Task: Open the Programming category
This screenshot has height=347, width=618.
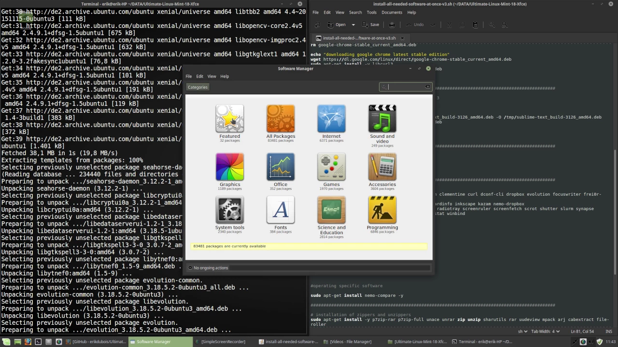Action: [x=382, y=214]
